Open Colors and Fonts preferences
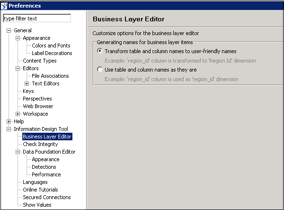 (51, 46)
